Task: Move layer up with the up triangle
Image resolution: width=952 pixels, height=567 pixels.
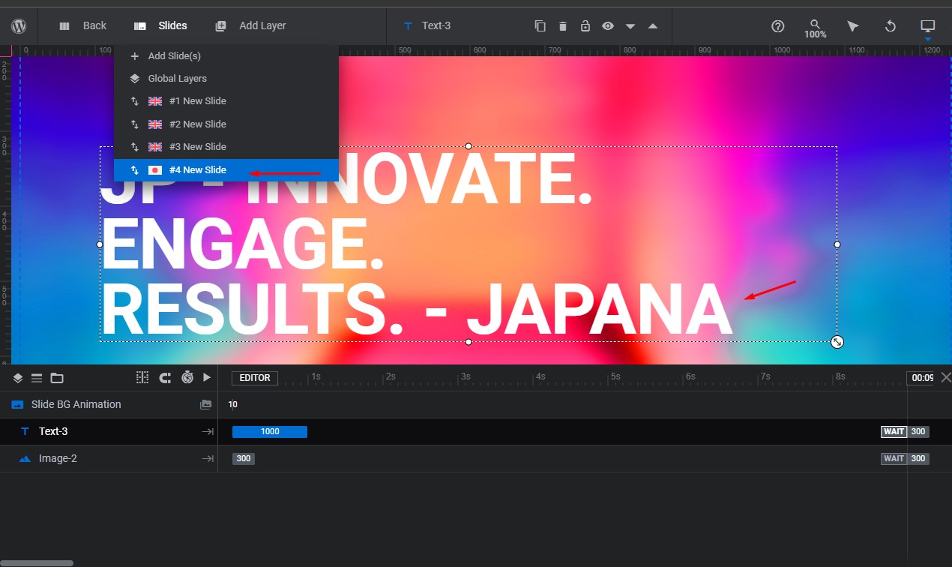Action: tap(653, 26)
